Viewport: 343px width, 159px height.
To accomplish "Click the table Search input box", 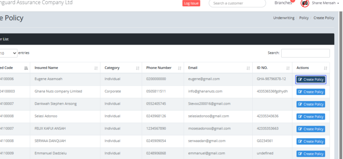I will point(305,53).
